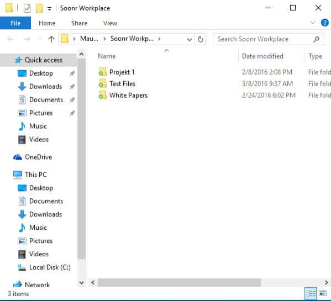Open Downloads under This PC
This screenshot has width=331, height=301.
click(46, 214)
